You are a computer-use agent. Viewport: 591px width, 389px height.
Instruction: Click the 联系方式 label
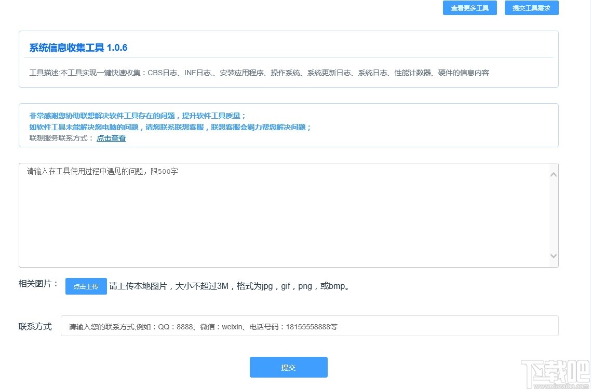[34, 326]
